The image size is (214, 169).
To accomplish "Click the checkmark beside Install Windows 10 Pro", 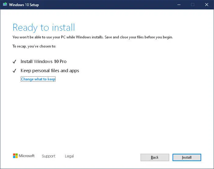I will click(14, 62).
